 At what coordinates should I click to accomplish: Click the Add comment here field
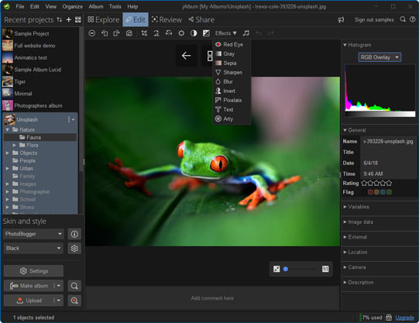coord(212,298)
